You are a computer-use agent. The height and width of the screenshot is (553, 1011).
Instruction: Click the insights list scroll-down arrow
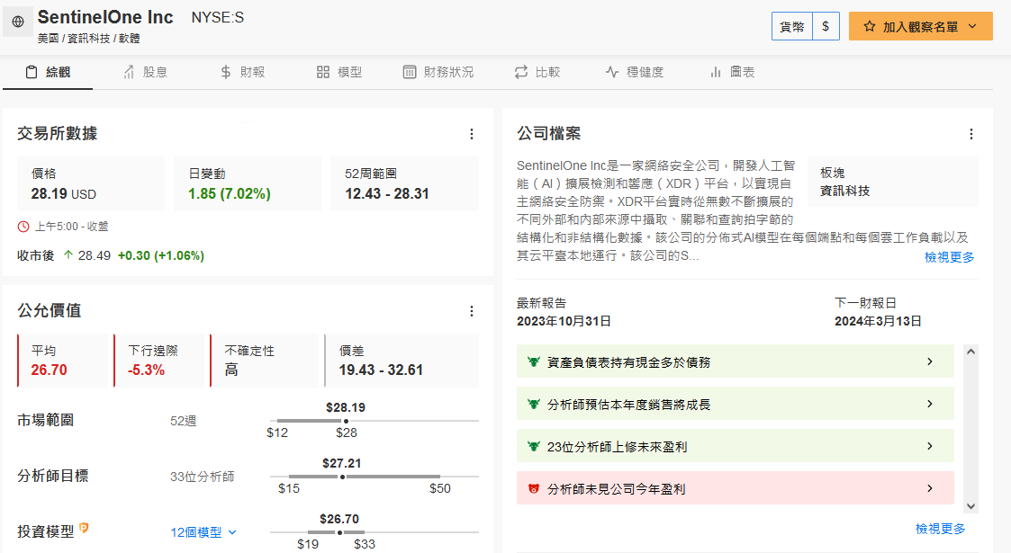click(x=971, y=506)
